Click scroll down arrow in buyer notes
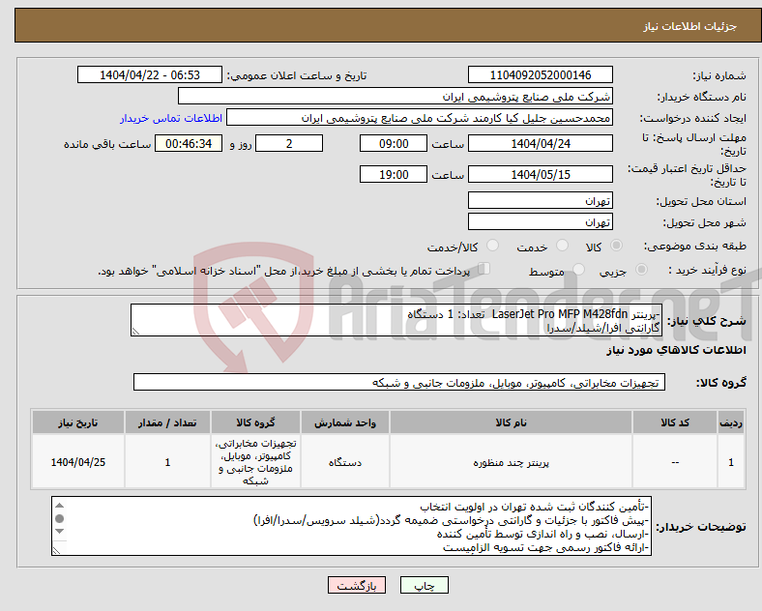Image resolution: width=762 pixels, height=611 pixels. [x=59, y=532]
